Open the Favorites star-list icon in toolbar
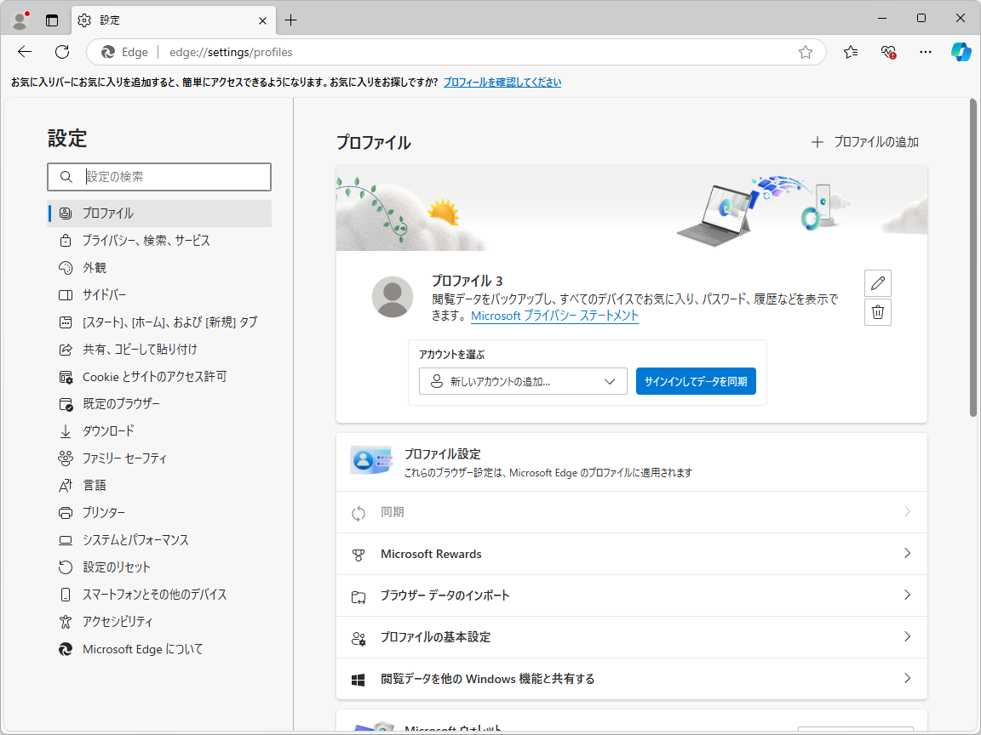This screenshot has height=735, width=981. 850,52
